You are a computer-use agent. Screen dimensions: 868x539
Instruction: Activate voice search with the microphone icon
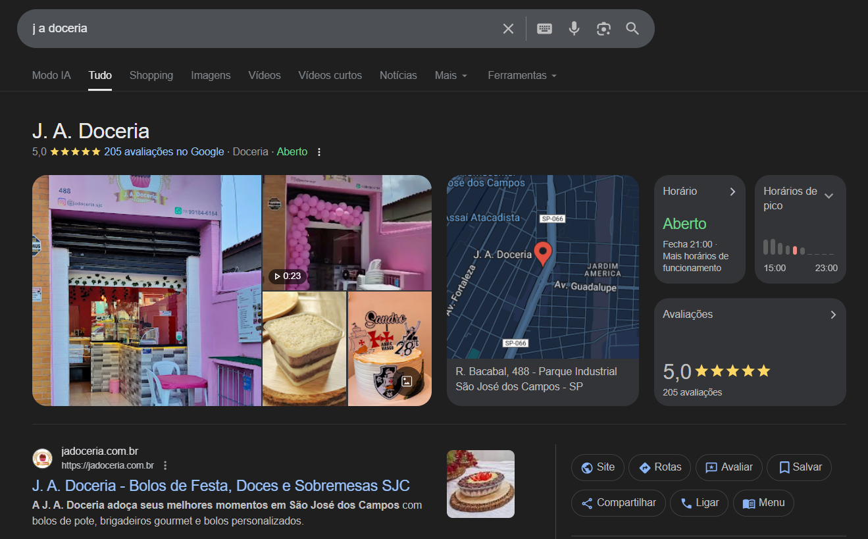click(574, 28)
